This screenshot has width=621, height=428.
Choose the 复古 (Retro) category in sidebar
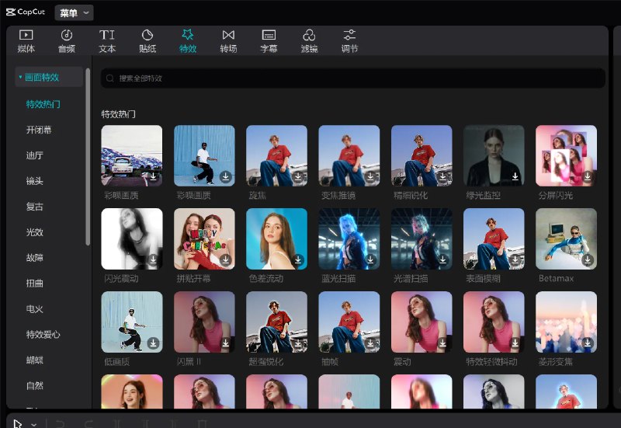pyautogui.click(x=35, y=207)
